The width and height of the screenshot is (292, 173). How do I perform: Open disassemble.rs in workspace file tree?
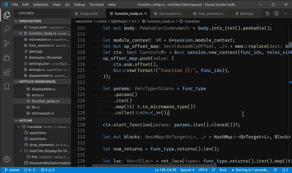42,89
